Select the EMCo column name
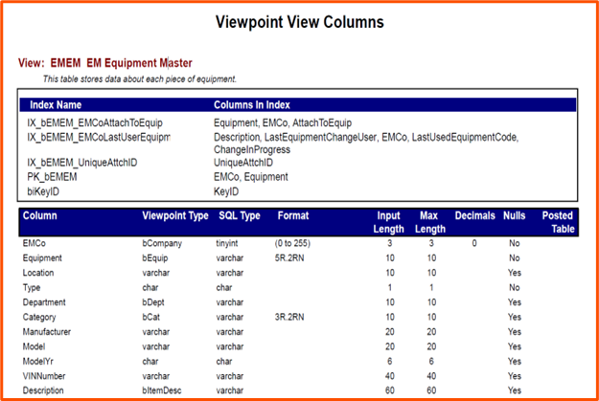This screenshot has height=401, width=599. (x=34, y=243)
